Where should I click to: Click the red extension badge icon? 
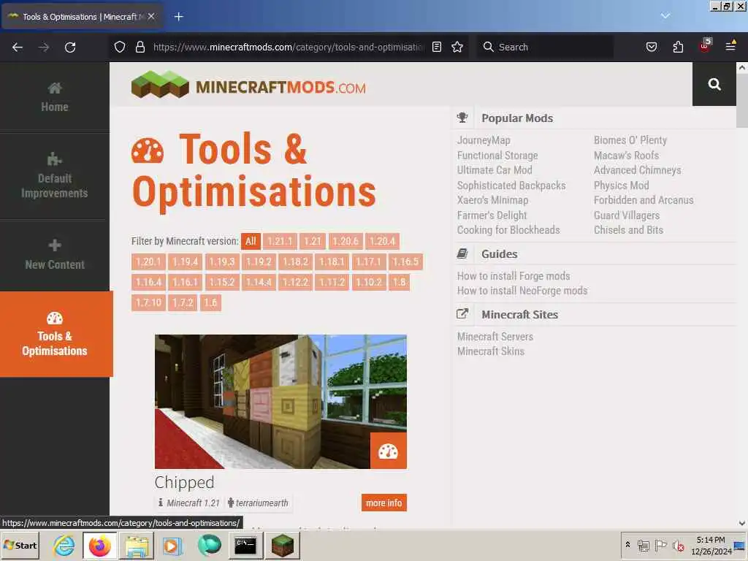click(x=705, y=46)
